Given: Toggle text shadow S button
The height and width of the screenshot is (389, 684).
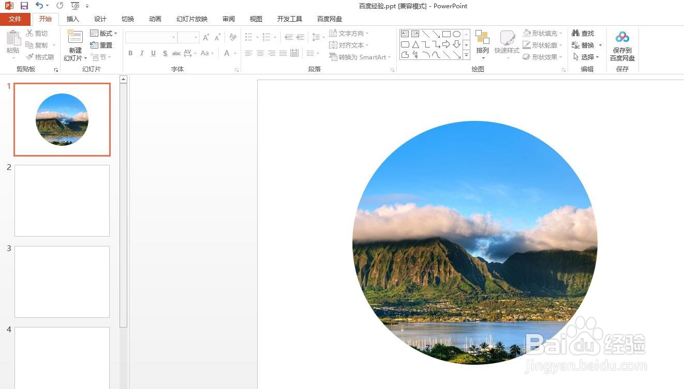Looking at the screenshot, I should click(165, 53).
